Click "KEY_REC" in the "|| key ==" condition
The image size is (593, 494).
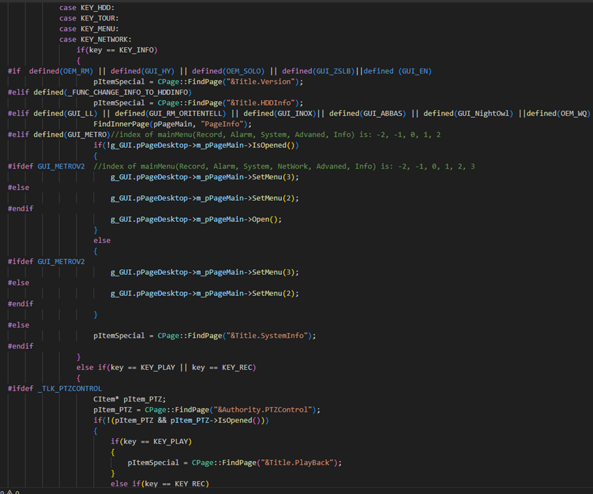pos(237,367)
